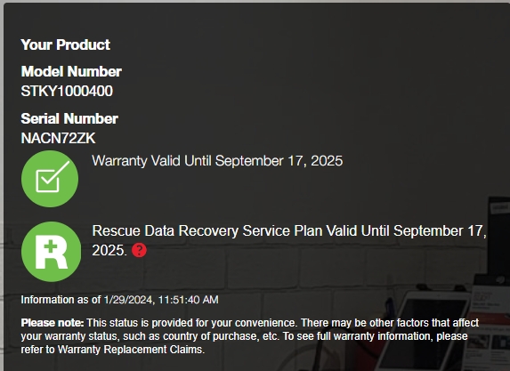Click the white laptop image in background
The image size is (510, 371).
(426, 330)
